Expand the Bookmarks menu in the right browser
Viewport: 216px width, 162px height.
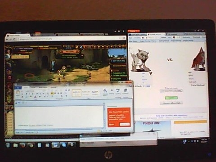tap(187, 37)
